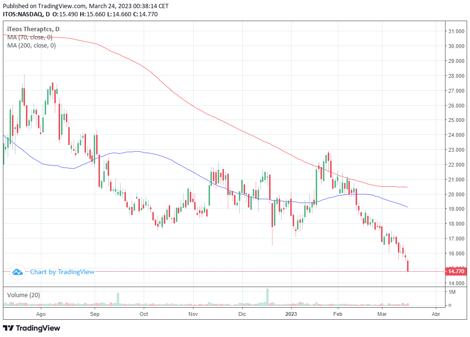
Task: Click the 22.000 price axis label
Action: click(456, 165)
